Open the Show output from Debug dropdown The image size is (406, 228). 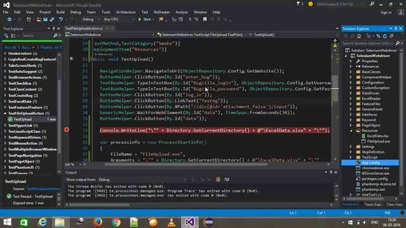click(x=142, y=179)
